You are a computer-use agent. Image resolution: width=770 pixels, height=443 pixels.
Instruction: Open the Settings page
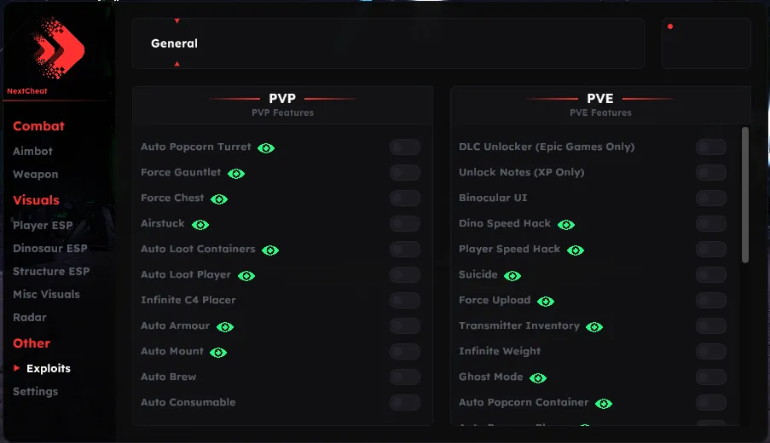pos(35,391)
